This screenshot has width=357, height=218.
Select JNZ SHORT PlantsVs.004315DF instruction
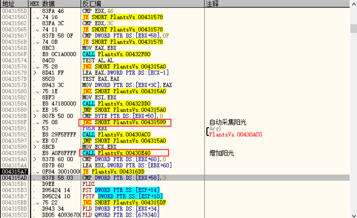click(x=124, y=203)
